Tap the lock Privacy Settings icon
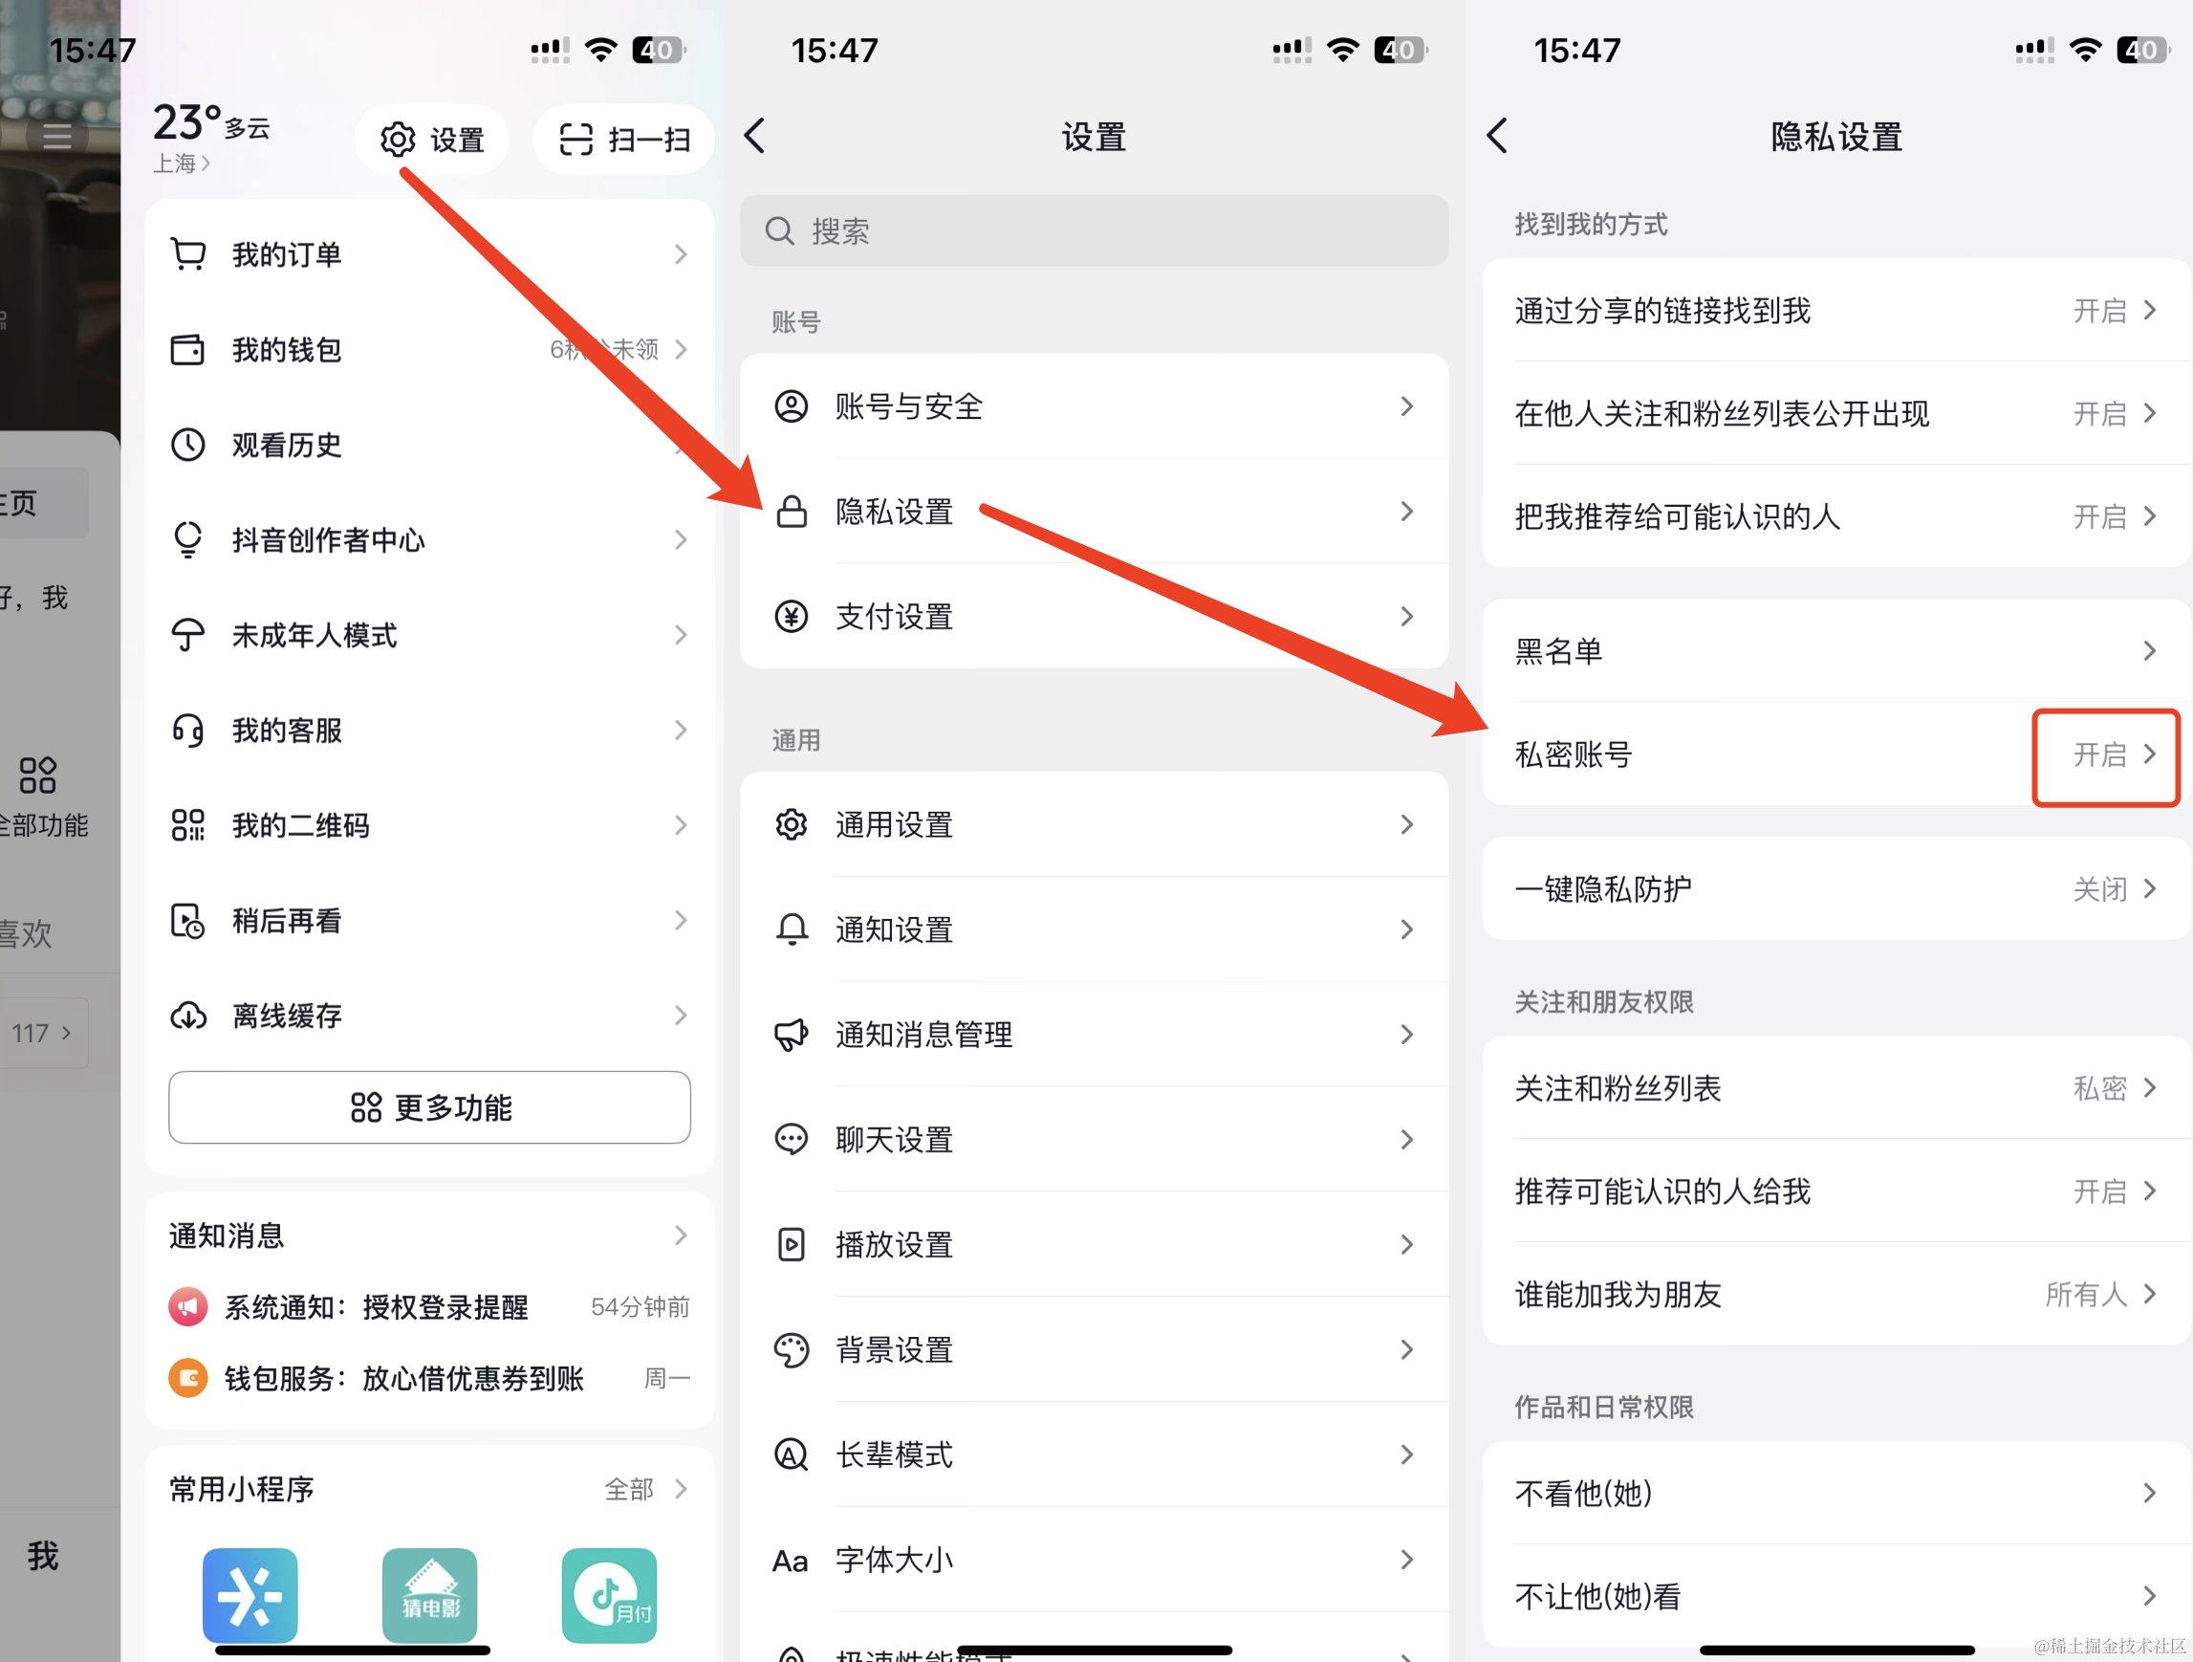This screenshot has width=2193, height=1662. tap(792, 512)
